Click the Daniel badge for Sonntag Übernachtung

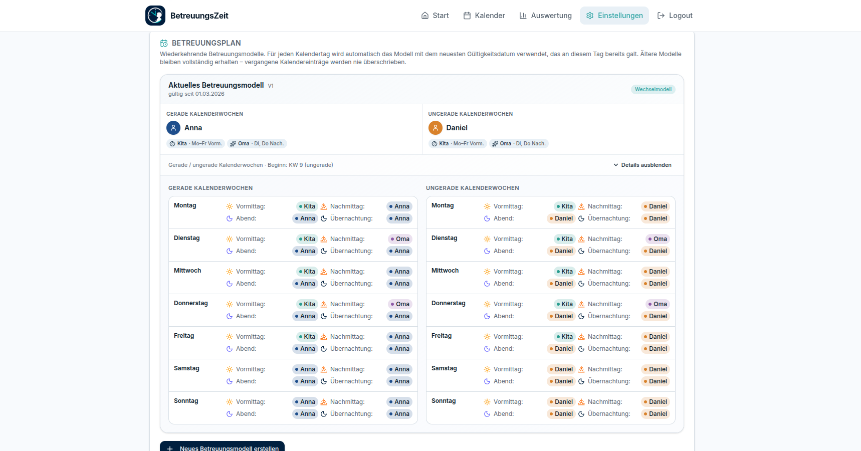pyautogui.click(x=656, y=414)
